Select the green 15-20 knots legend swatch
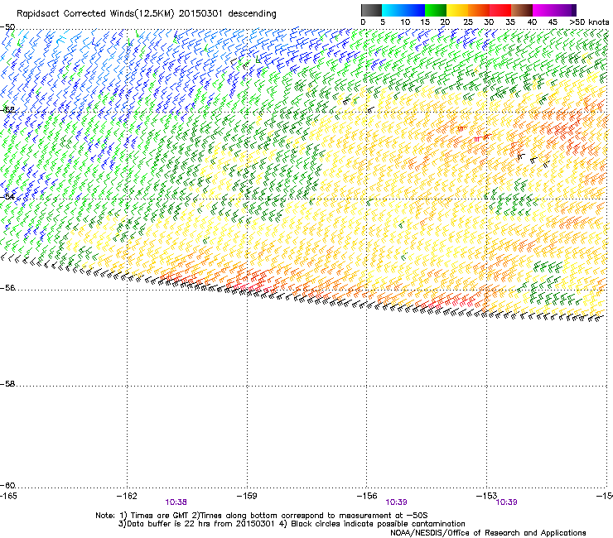 436,10
